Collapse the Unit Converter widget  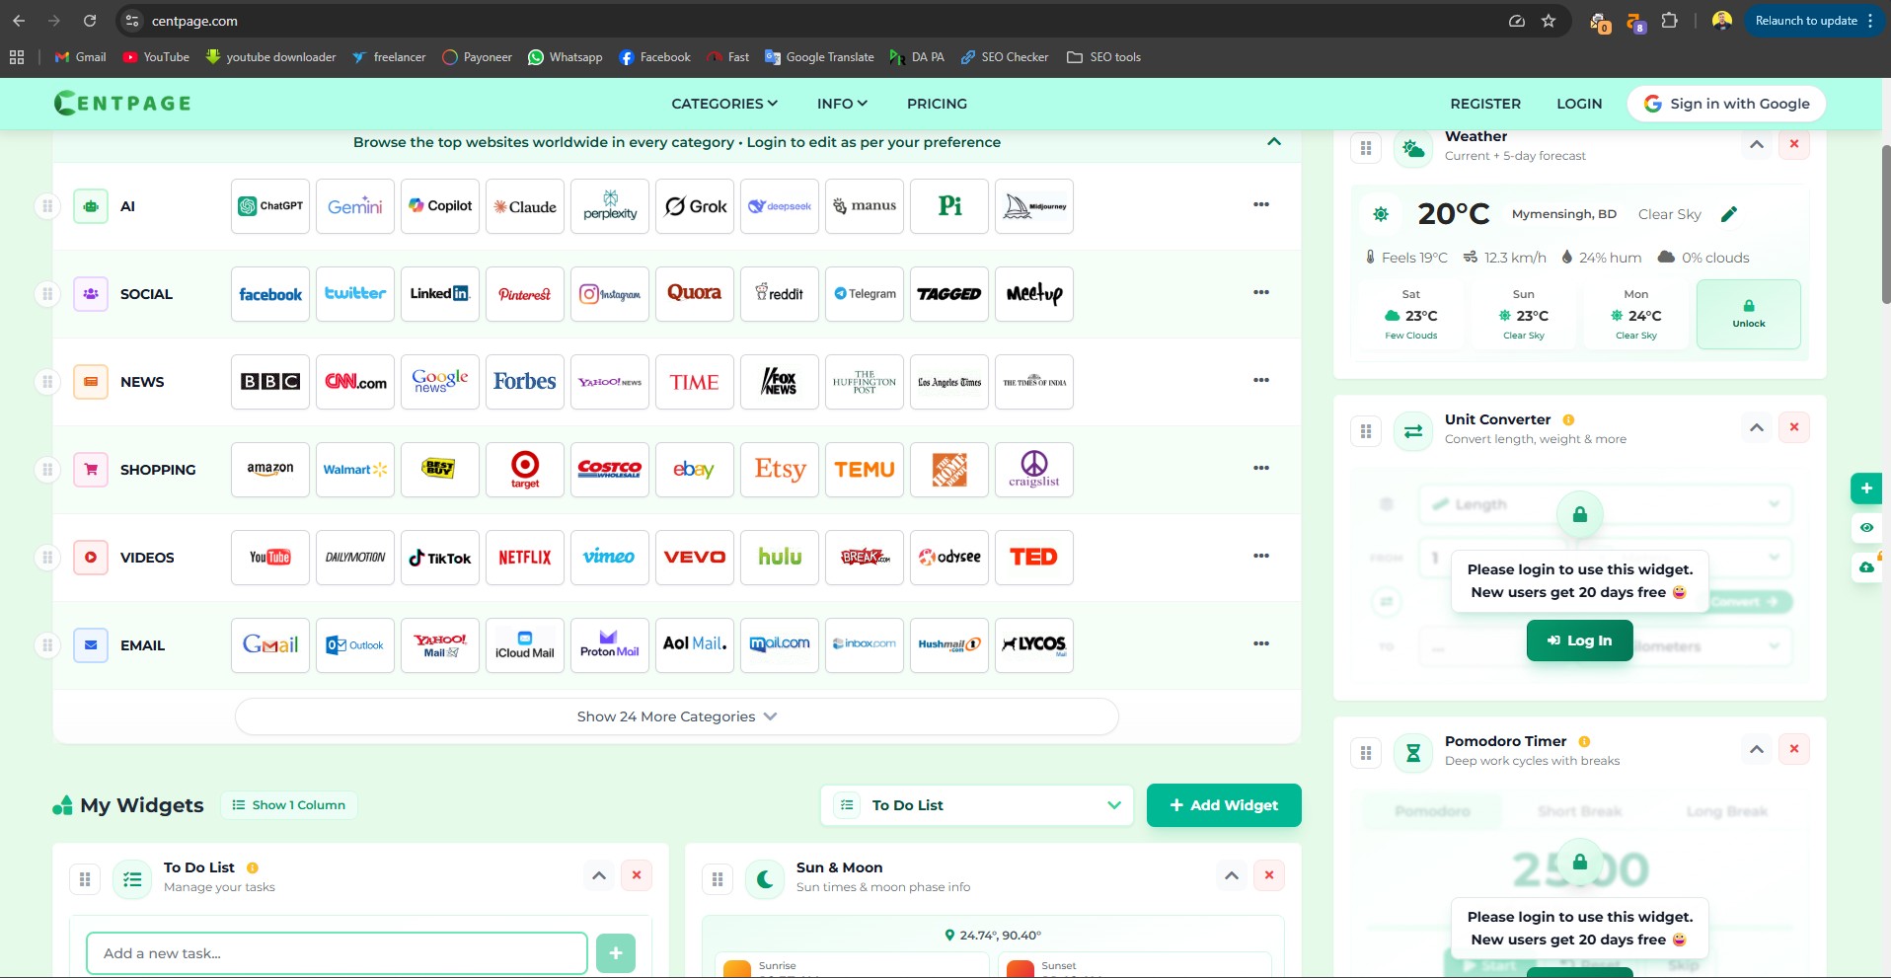pyautogui.click(x=1757, y=428)
